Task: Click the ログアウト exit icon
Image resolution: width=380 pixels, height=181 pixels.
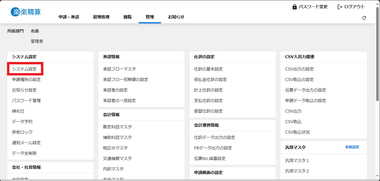Action: [x=340, y=7]
